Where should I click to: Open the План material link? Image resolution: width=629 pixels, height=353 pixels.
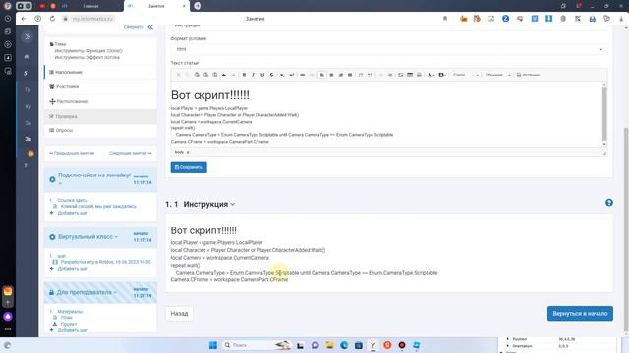67,318
